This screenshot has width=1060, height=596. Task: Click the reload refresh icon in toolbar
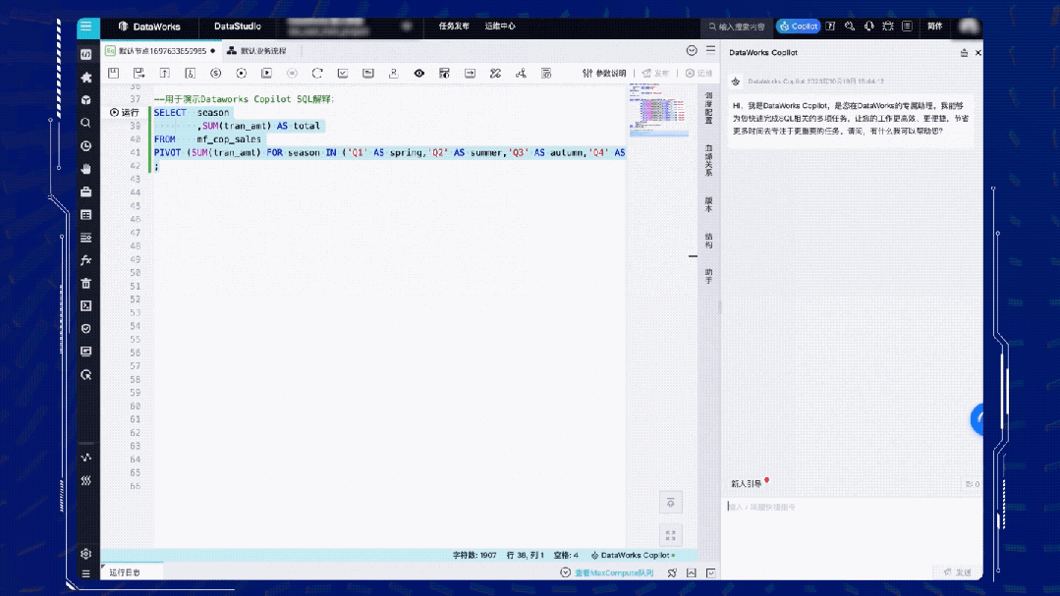(317, 73)
